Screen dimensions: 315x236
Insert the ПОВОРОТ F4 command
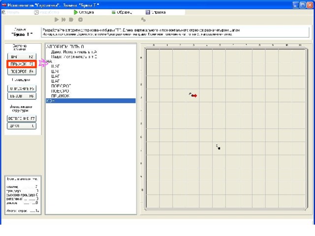[22, 71]
